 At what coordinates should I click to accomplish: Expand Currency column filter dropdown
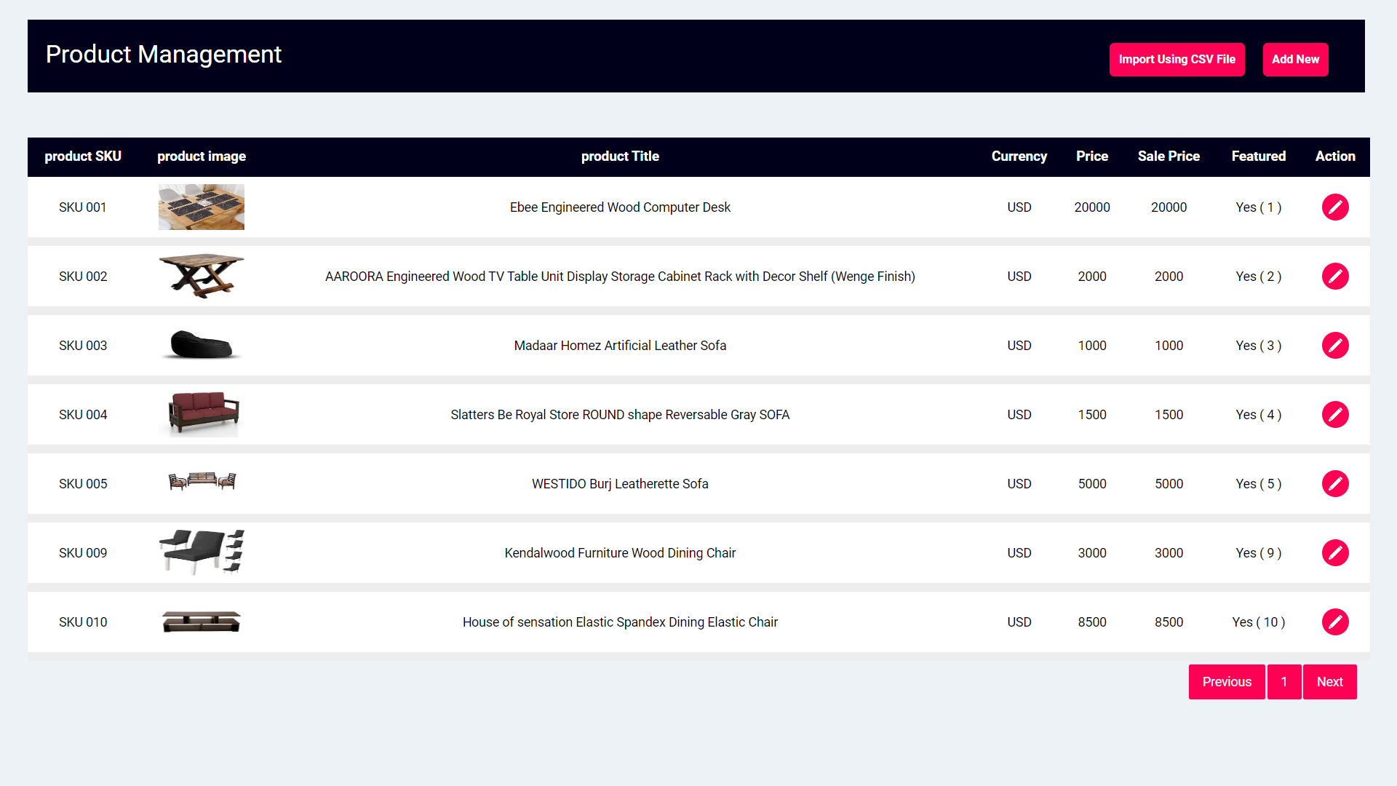(x=1018, y=156)
